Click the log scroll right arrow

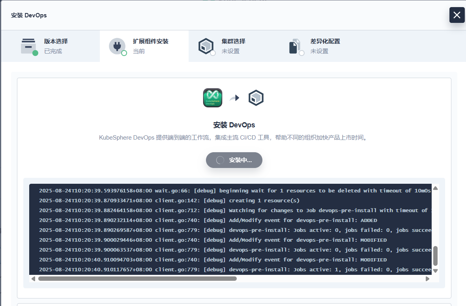[427, 279]
